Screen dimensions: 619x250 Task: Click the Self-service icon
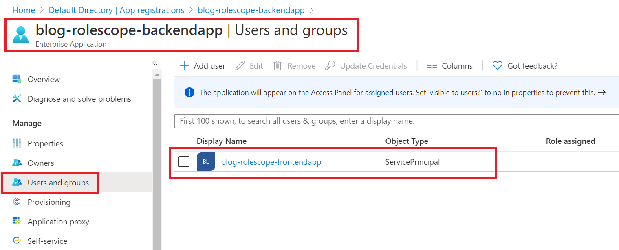[x=17, y=241]
